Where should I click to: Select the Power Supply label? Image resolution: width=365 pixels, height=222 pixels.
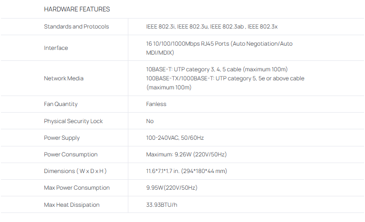[x=62, y=138]
